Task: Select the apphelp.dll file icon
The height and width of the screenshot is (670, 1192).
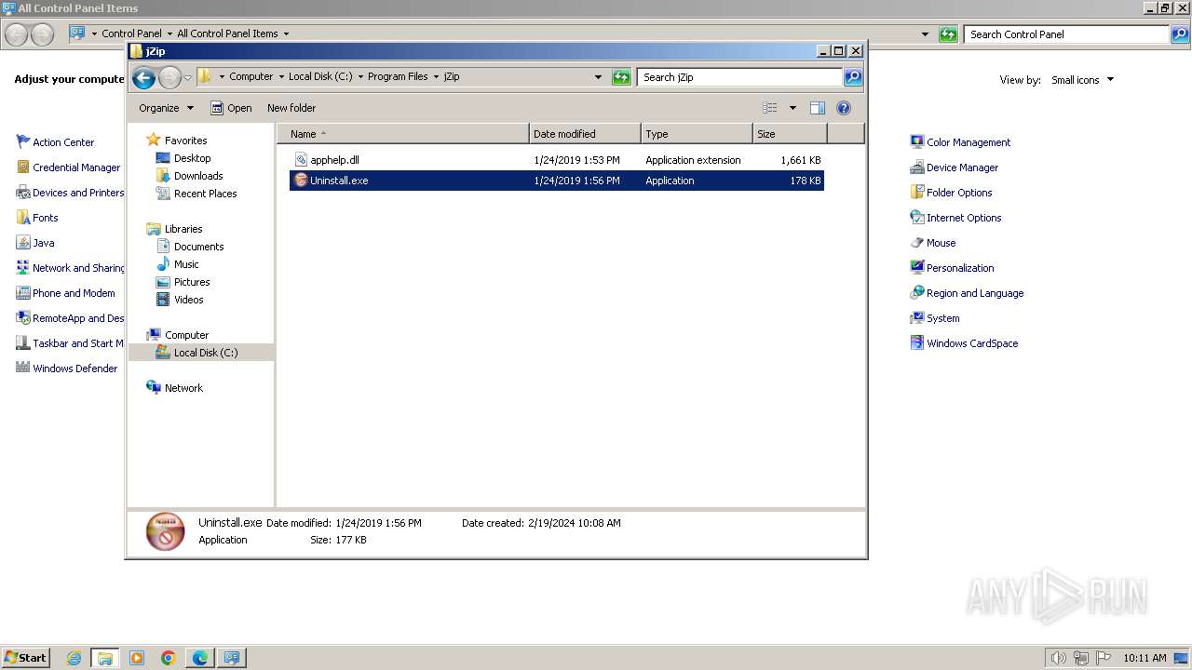Action: (x=301, y=160)
